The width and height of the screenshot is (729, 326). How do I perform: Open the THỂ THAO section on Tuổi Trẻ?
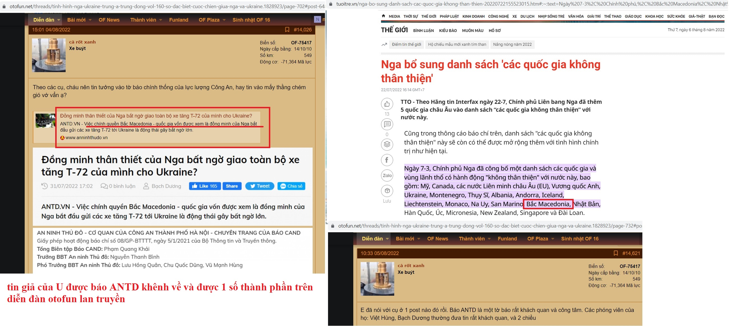[x=613, y=16]
